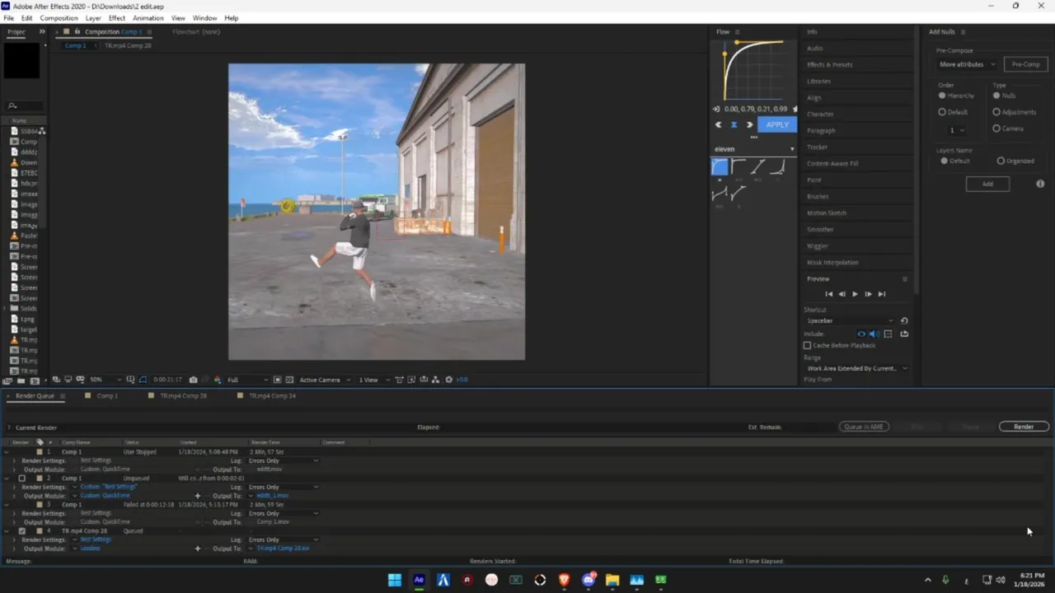
Task: Open Brave browser from the taskbar
Action: (565, 580)
